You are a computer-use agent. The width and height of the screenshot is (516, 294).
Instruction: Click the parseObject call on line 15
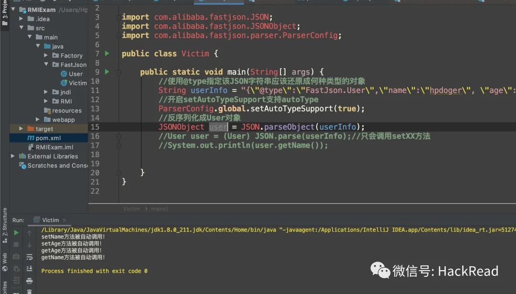click(x=289, y=127)
